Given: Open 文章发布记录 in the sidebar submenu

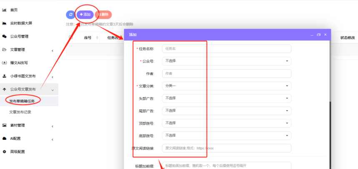Looking at the screenshot, I should pos(20,112).
